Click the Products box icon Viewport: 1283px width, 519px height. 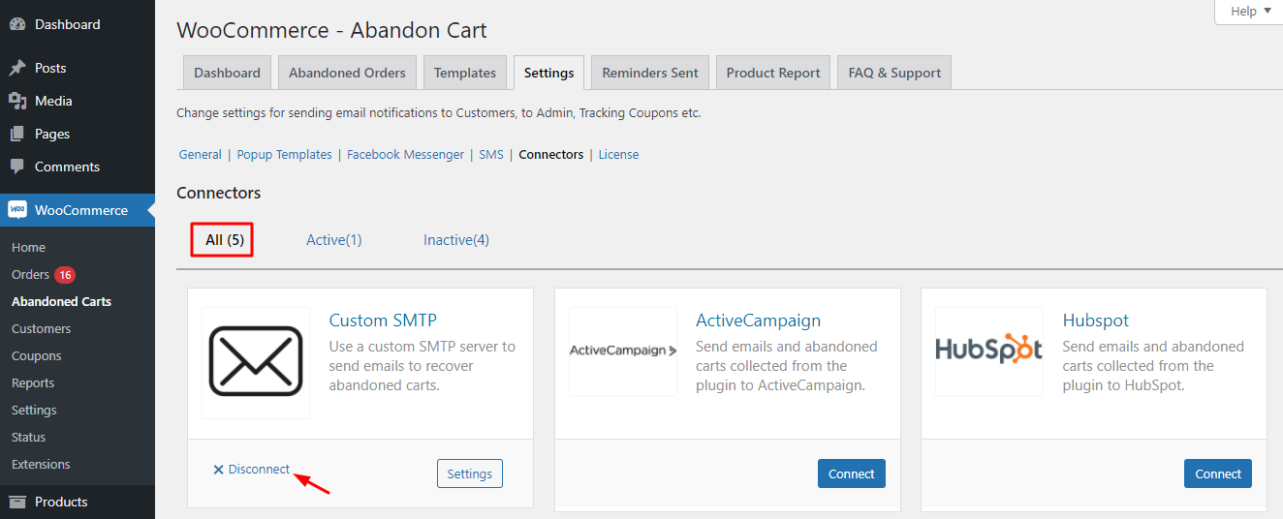click(x=17, y=502)
